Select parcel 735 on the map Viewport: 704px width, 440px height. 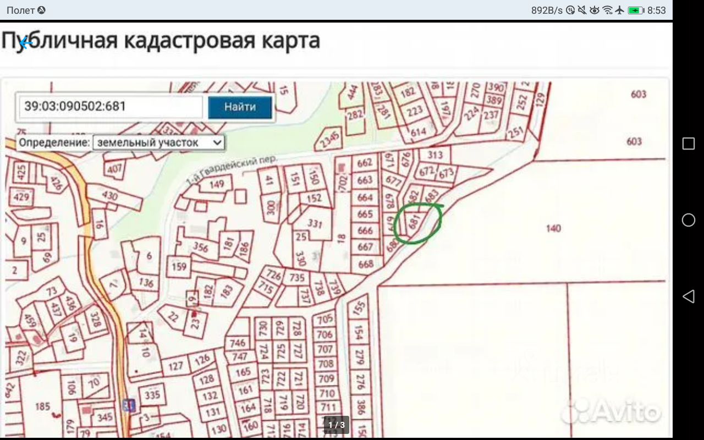[x=298, y=278]
